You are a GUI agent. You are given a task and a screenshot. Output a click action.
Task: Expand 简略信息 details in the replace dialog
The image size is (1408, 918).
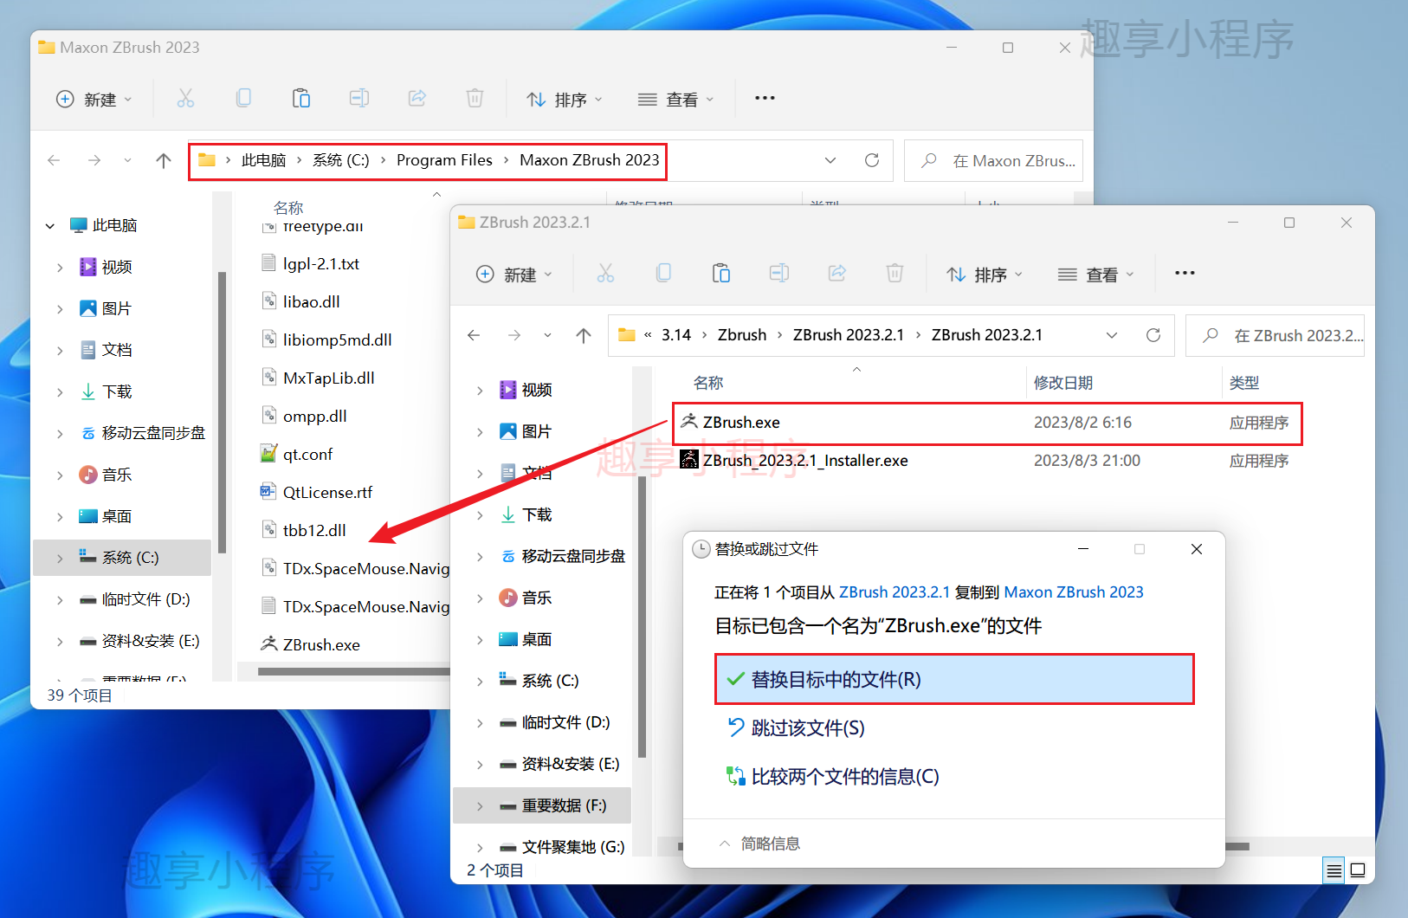pyautogui.click(x=759, y=844)
